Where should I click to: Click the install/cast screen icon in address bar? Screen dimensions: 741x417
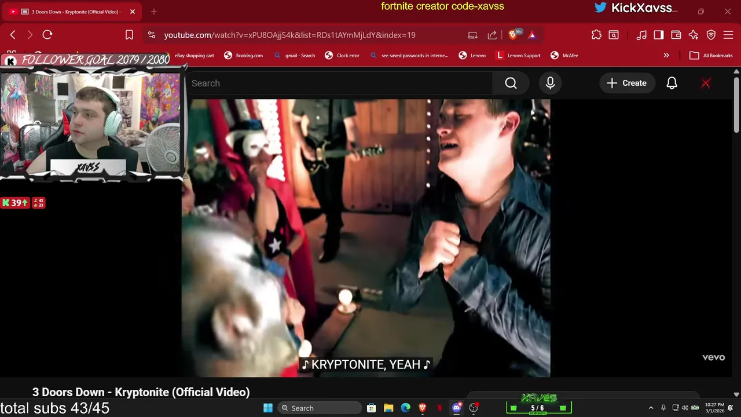click(473, 35)
